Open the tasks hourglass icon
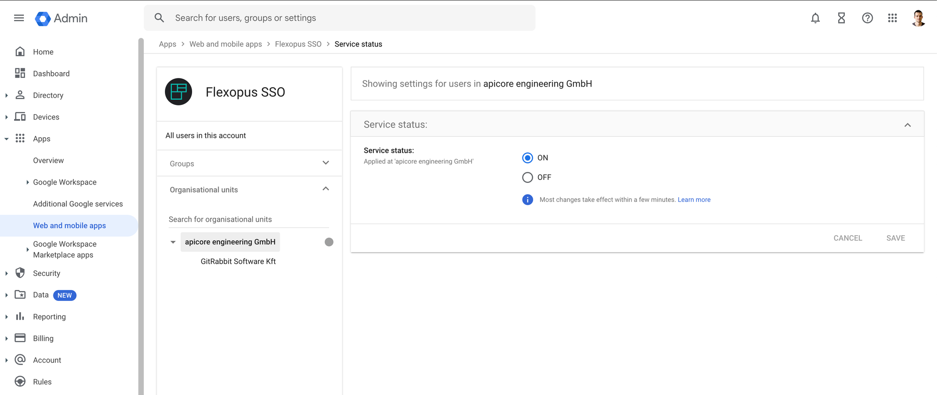The height and width of the screenshot is (395, 937). (841, 18)
